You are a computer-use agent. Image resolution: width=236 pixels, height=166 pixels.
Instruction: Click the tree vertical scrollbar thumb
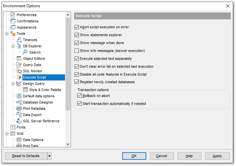point(68,64)
